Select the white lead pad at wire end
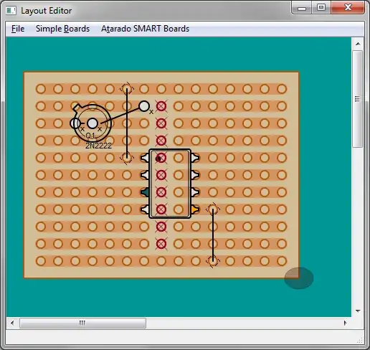 pos(144,106)
